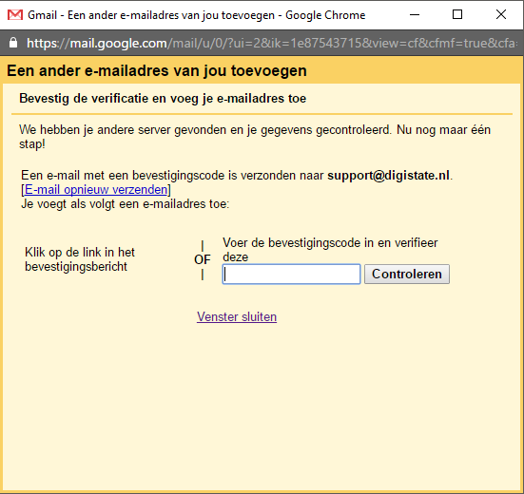
Task: Click 'Klik op de link in het bevestigingsbericht' text
Action: click(80, 259)
